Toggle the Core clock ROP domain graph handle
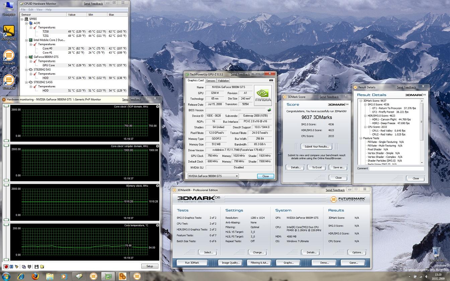 [x=6, y=106]
